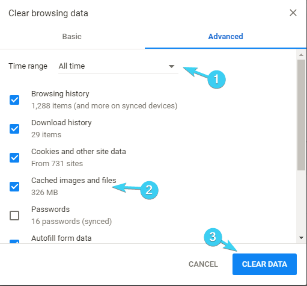Click the vertical scrollbar thumb
Viewport: 307px width, 286px height.
[x=301, y=115]
